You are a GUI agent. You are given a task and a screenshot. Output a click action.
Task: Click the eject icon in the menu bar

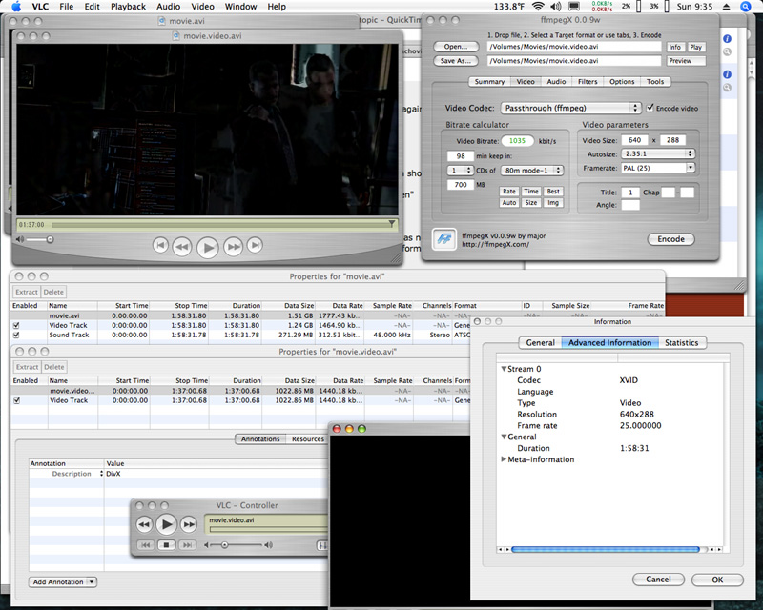[x=726, y=7]
